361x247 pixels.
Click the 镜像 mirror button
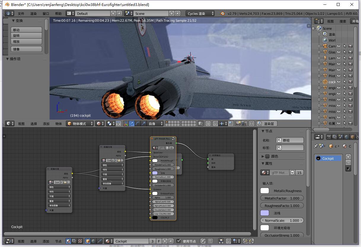(26, 49)
